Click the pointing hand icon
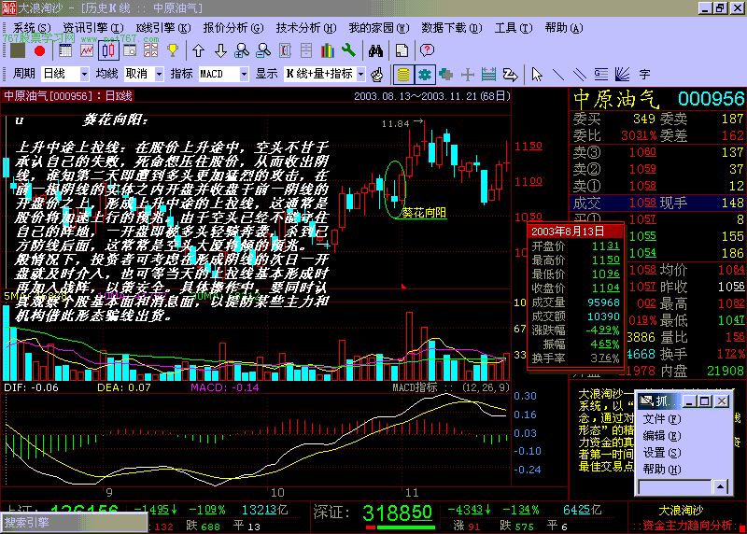The width and height of the screenshot is (747, 534). 377,75
